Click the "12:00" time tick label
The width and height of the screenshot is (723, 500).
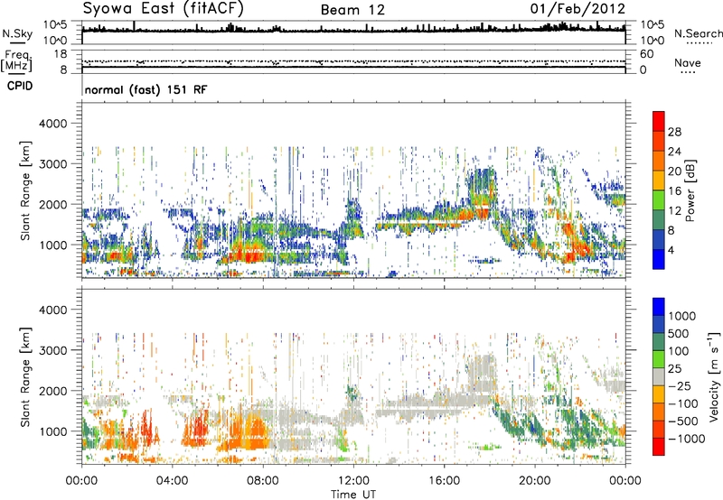[353, 481]
